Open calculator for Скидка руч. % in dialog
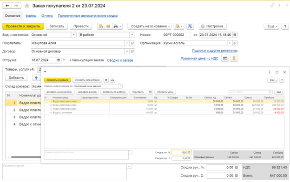290x182 pixels. pos(190,152)
